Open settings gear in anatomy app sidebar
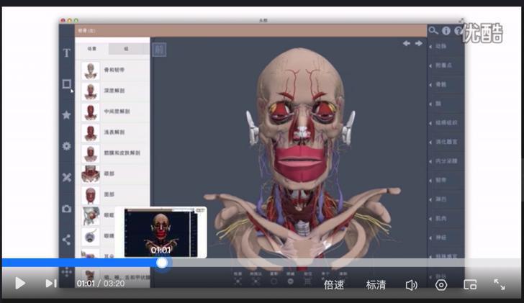 66,146
